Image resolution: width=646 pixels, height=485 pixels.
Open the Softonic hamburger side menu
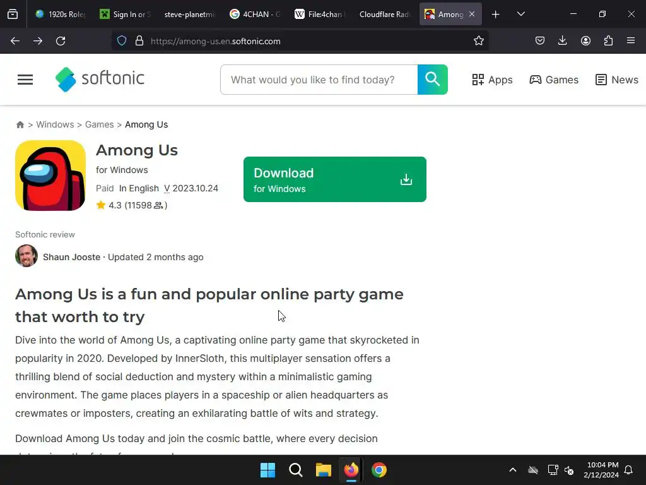coord(25,80)
